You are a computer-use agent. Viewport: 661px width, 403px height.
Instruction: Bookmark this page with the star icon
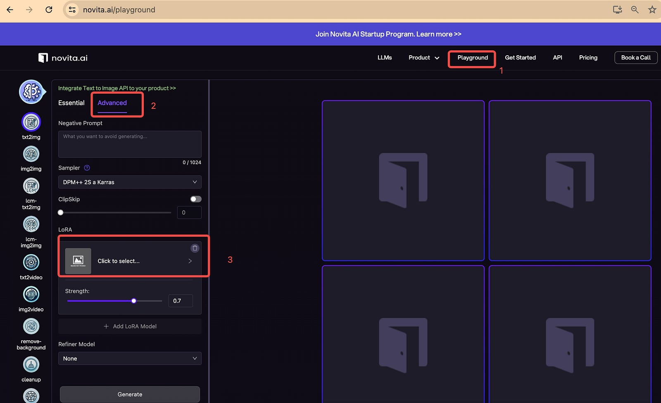tap(652, 9)
